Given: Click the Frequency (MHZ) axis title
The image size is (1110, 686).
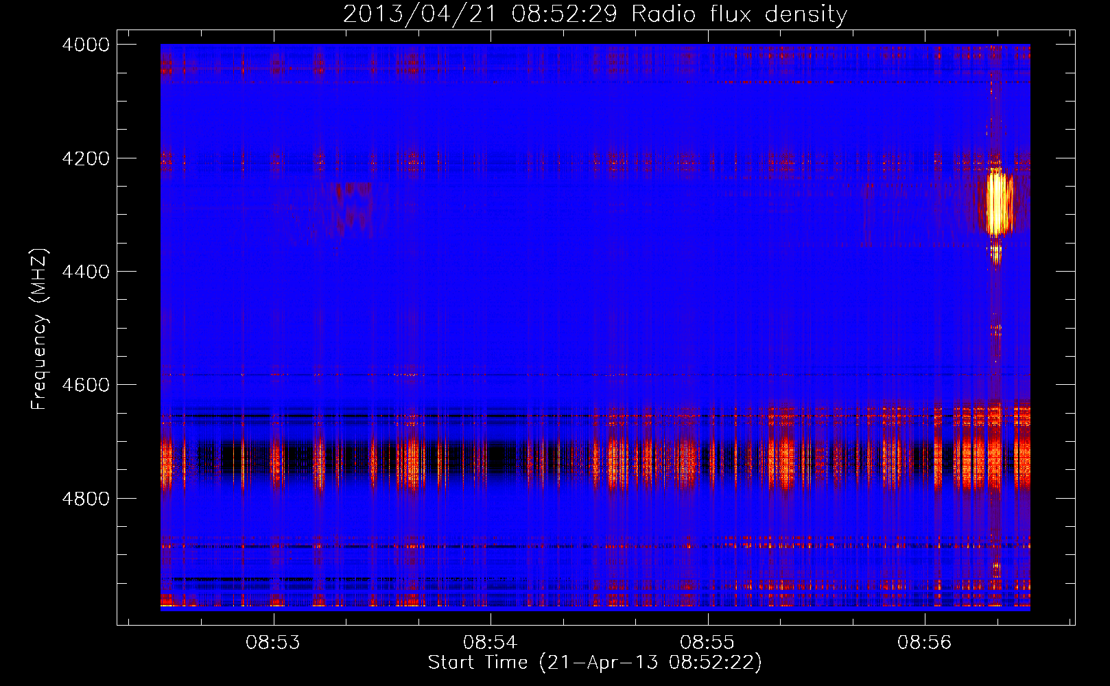Looking at the screenshot, I should tap(40, 329).
